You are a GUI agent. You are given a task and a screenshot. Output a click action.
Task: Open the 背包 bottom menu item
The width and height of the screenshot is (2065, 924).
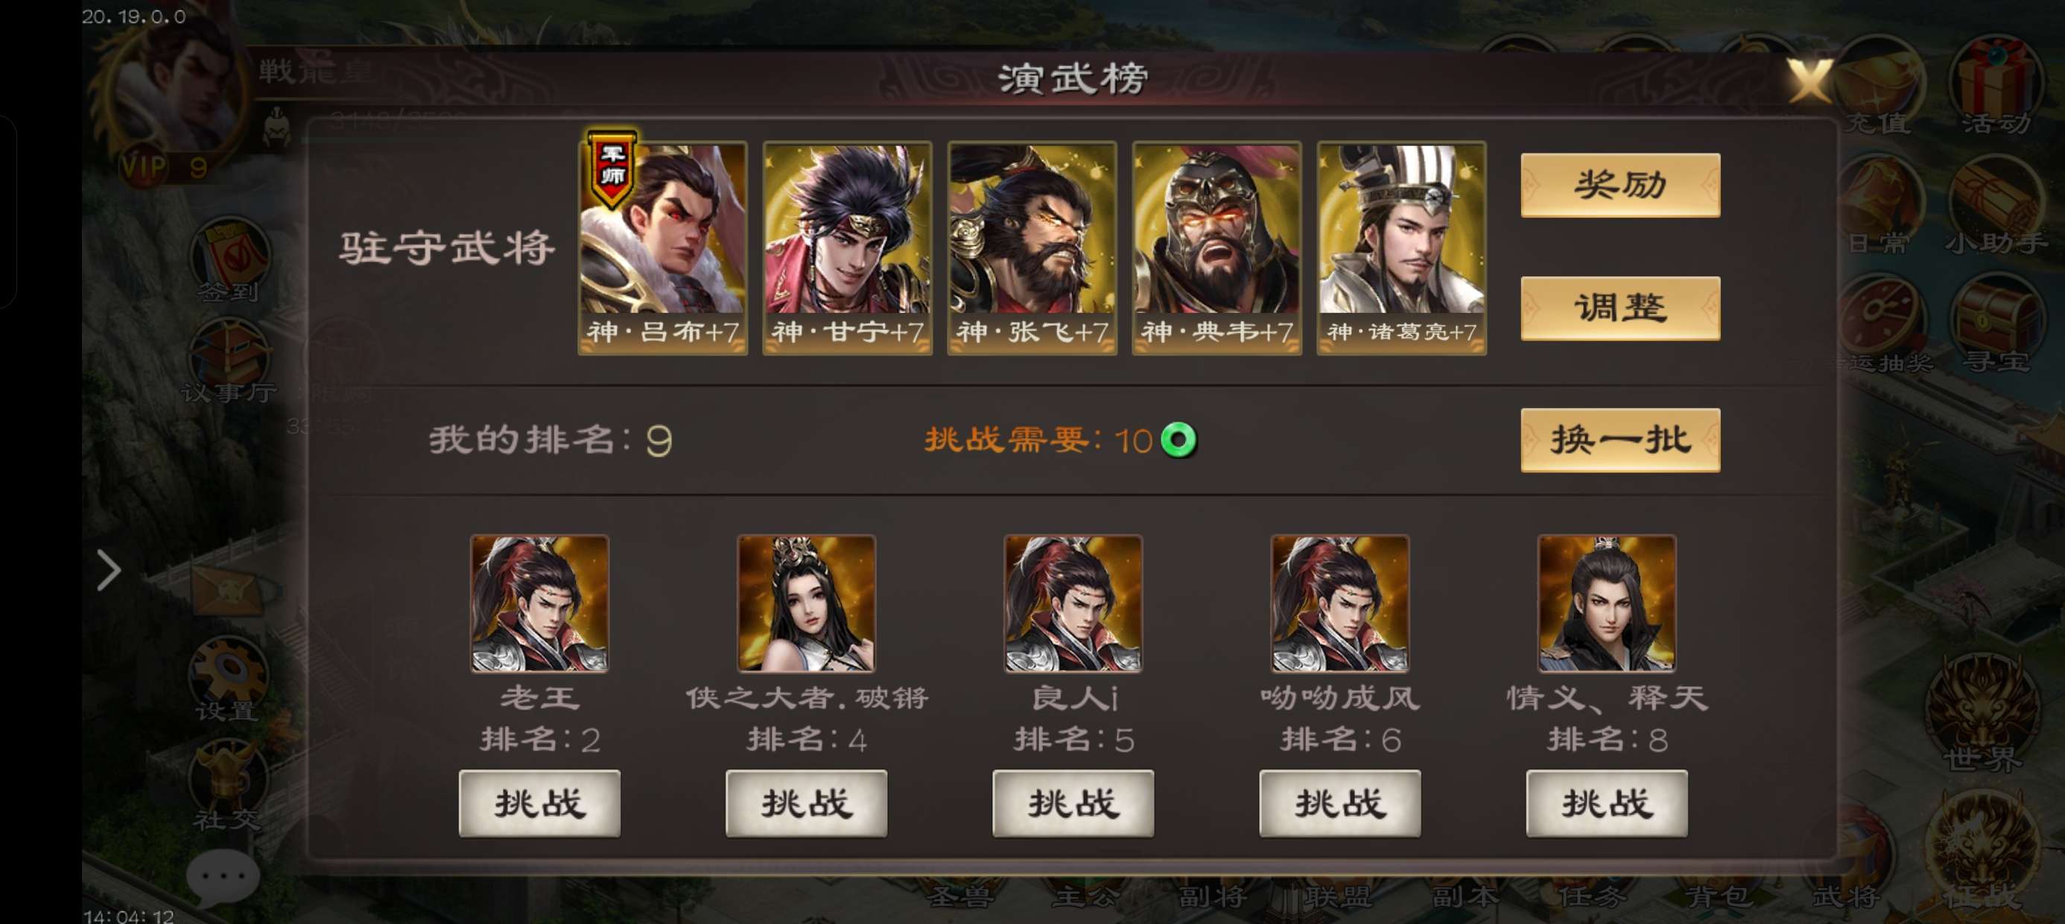(1718, 896)
